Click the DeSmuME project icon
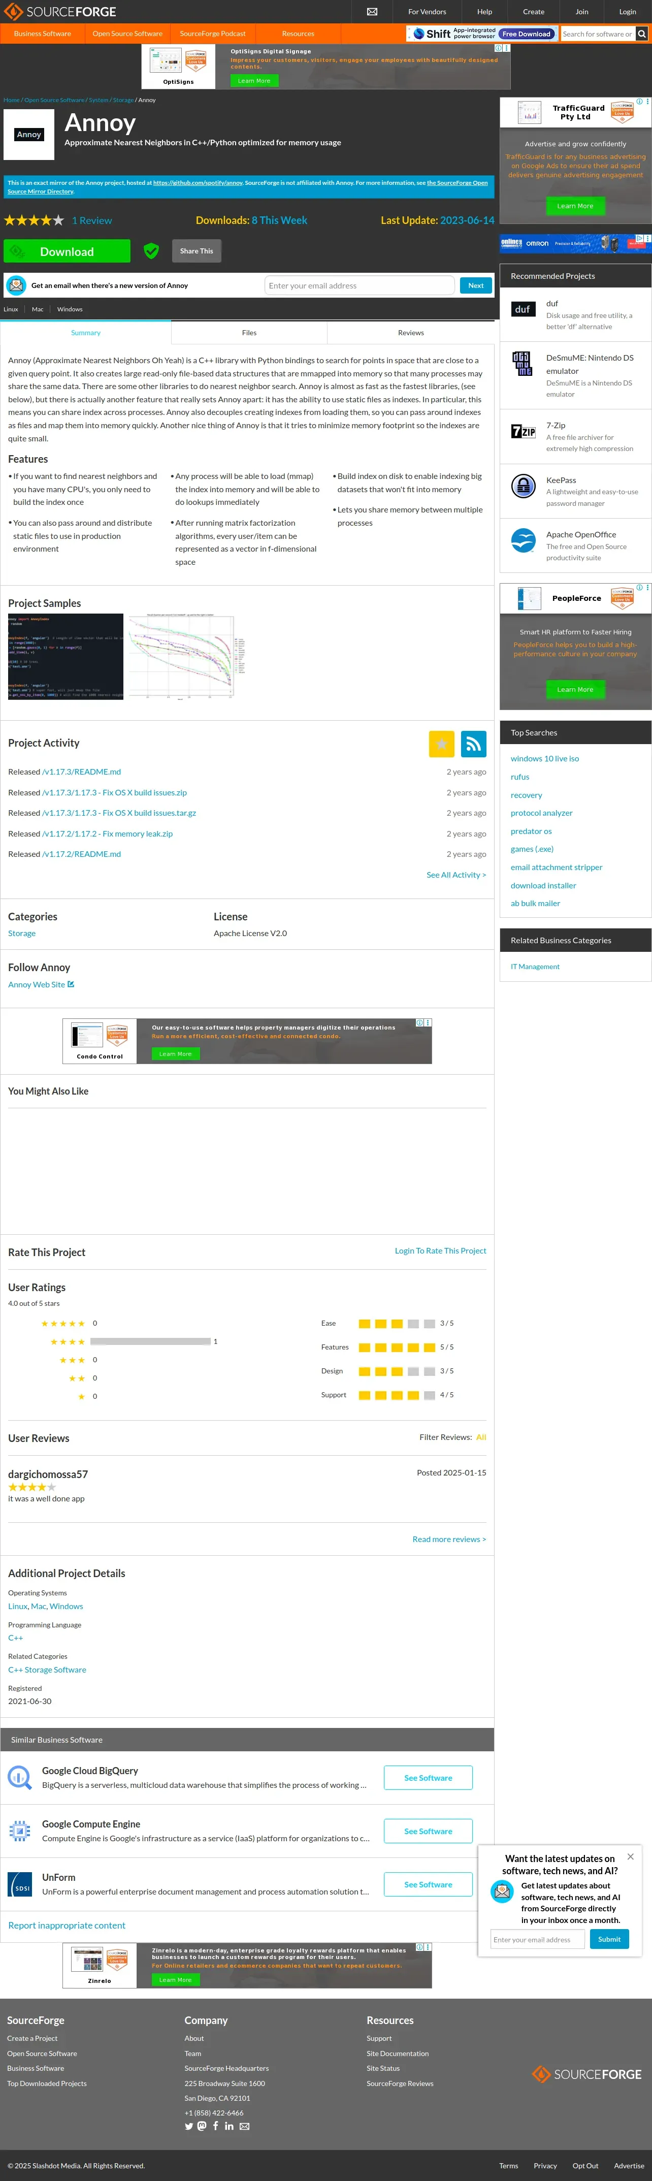The height and width of the screenshot is (2181, 652). pos(524,363)
